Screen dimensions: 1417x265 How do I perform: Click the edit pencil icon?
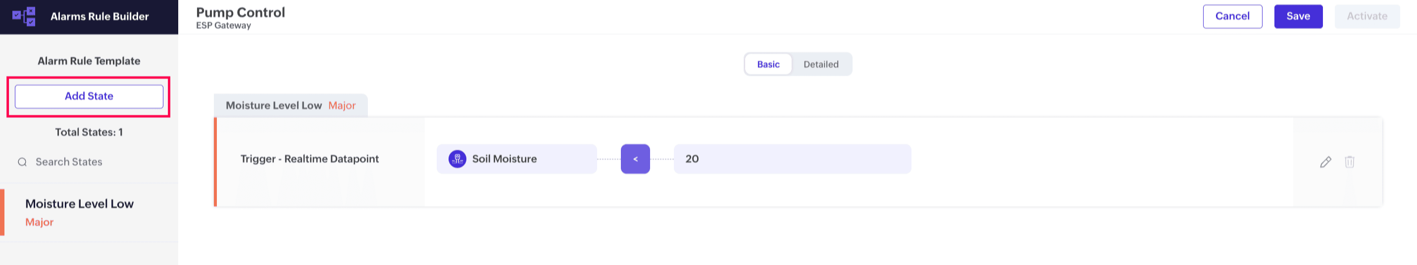[x=1325, y=162]
